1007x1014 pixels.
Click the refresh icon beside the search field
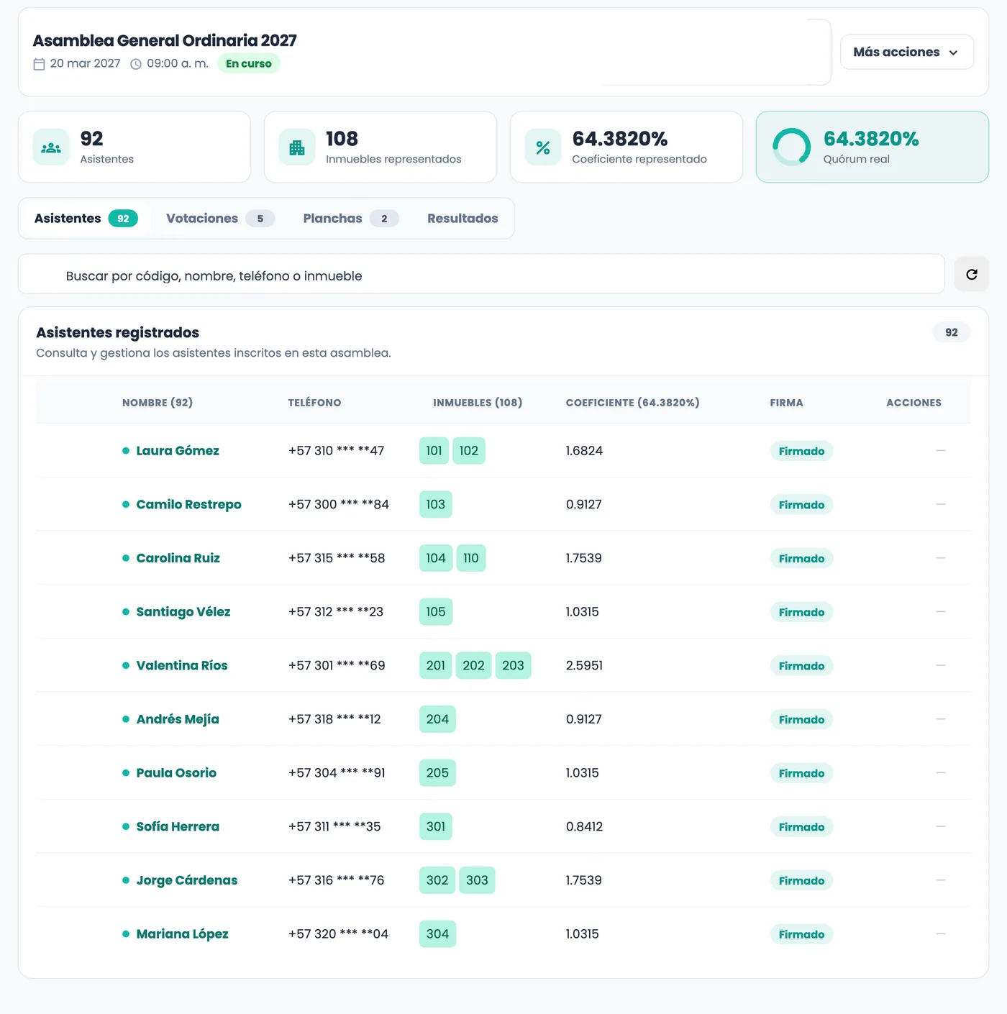pyautogui.click(x=971, y=274)
